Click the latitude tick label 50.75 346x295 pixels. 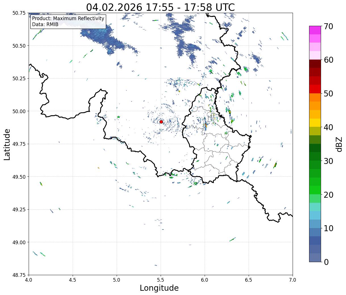click(x=19, y=13)
